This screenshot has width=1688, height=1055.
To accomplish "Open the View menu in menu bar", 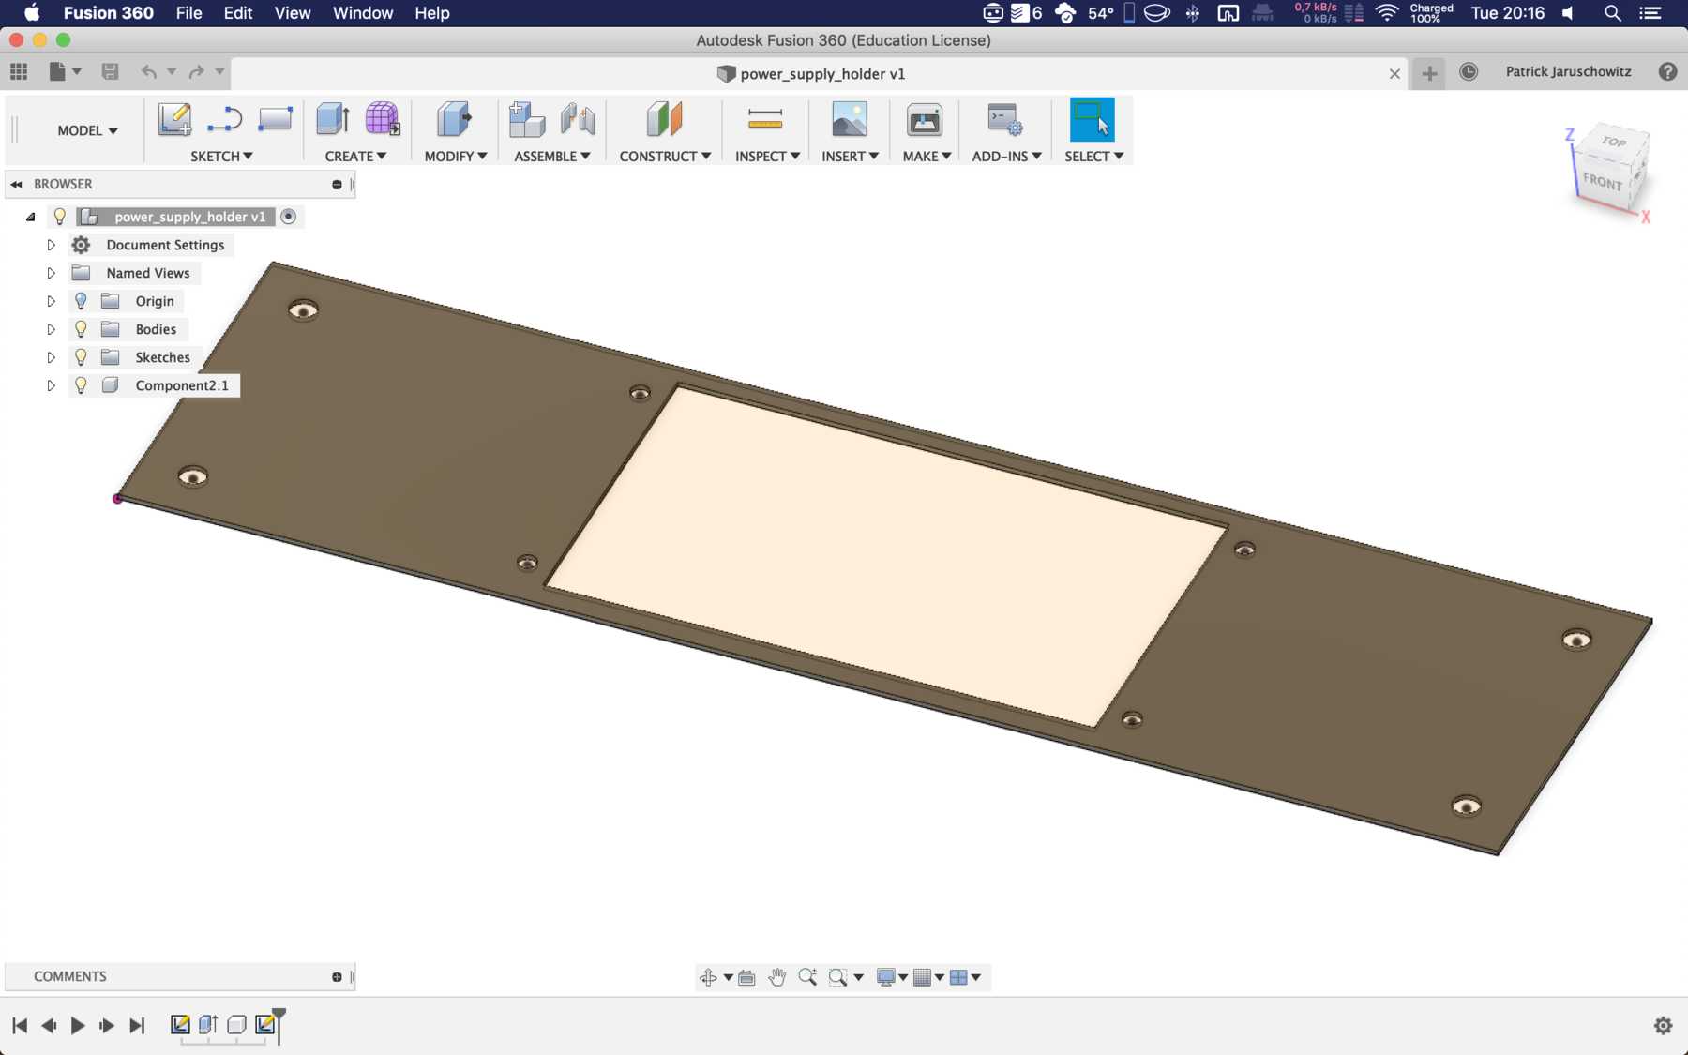I will coord(293,13).
